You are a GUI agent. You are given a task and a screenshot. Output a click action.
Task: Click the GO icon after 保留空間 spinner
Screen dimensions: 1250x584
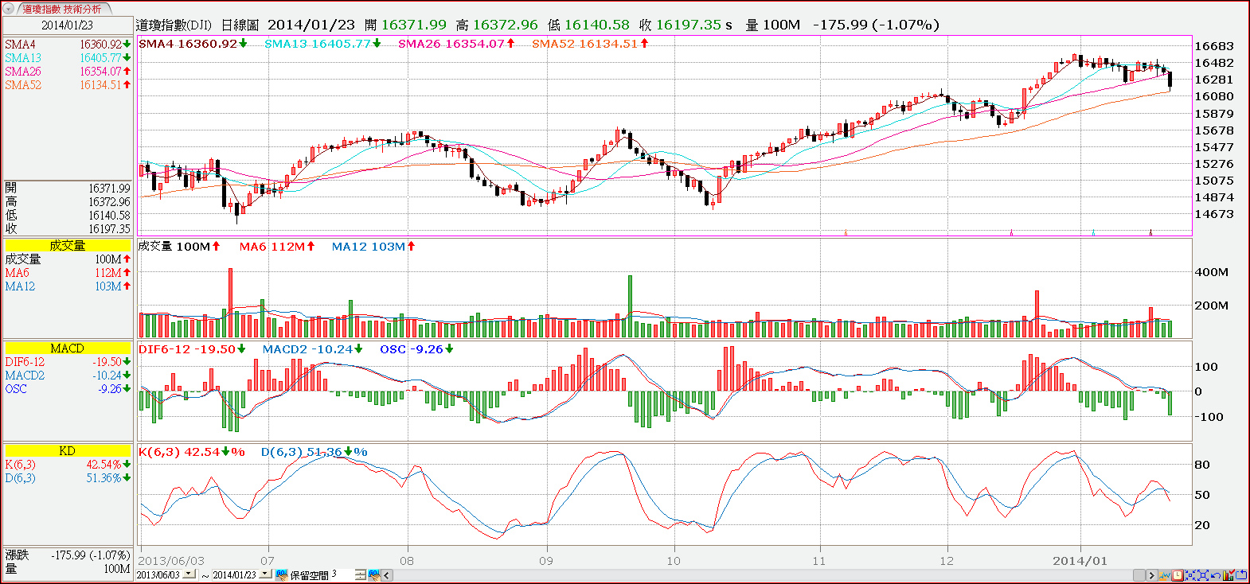tap(373, 574)
